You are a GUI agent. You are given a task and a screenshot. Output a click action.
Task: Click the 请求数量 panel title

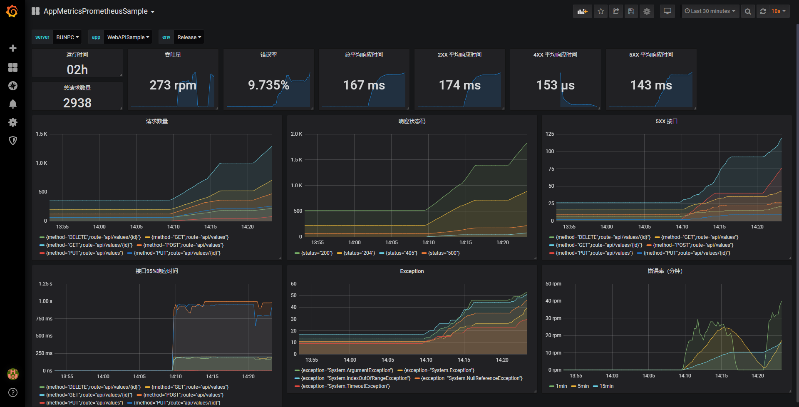(157, 121)
